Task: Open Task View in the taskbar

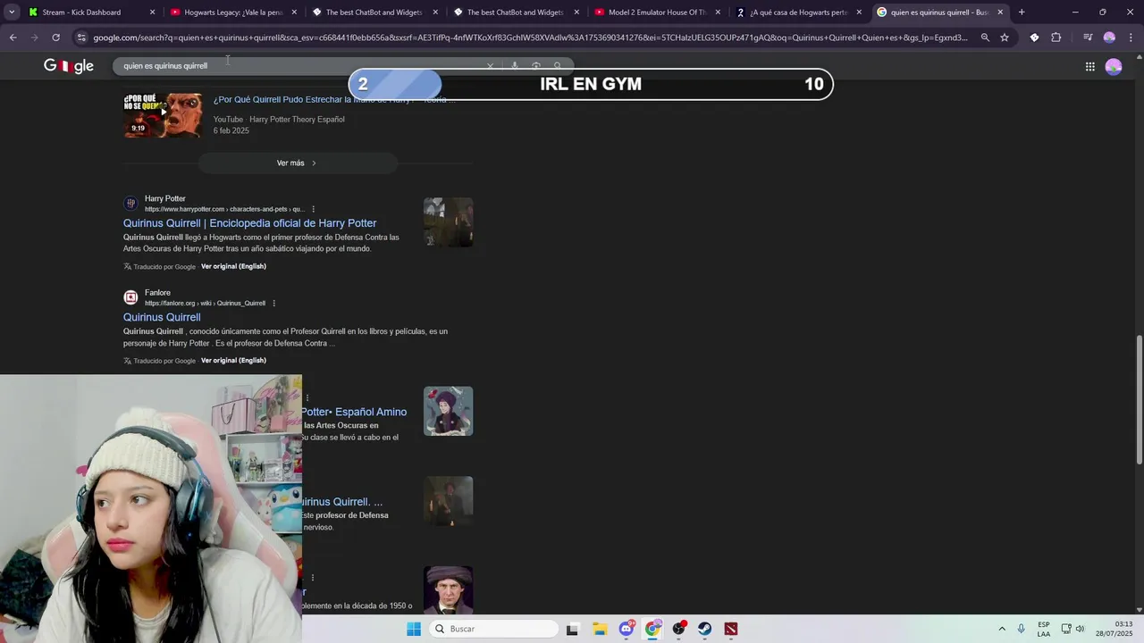Action: [x=572, y=629]
